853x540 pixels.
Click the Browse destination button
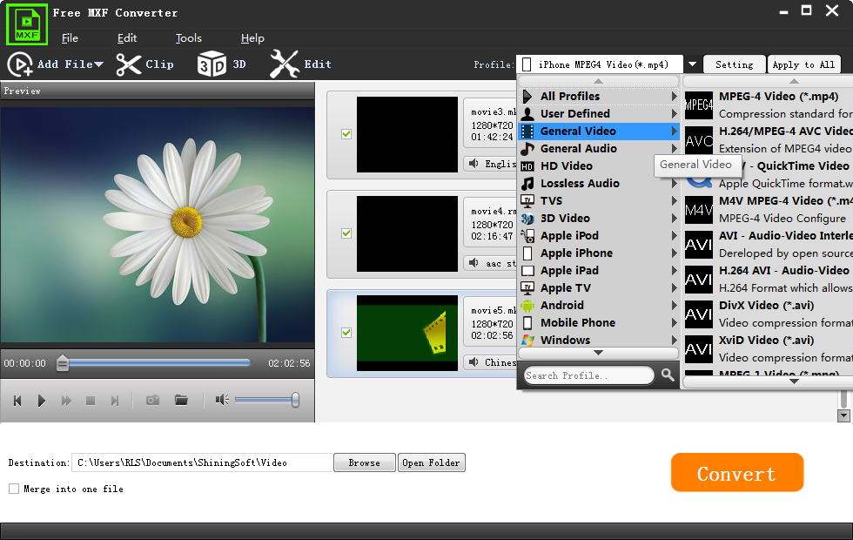pos(364,462)
